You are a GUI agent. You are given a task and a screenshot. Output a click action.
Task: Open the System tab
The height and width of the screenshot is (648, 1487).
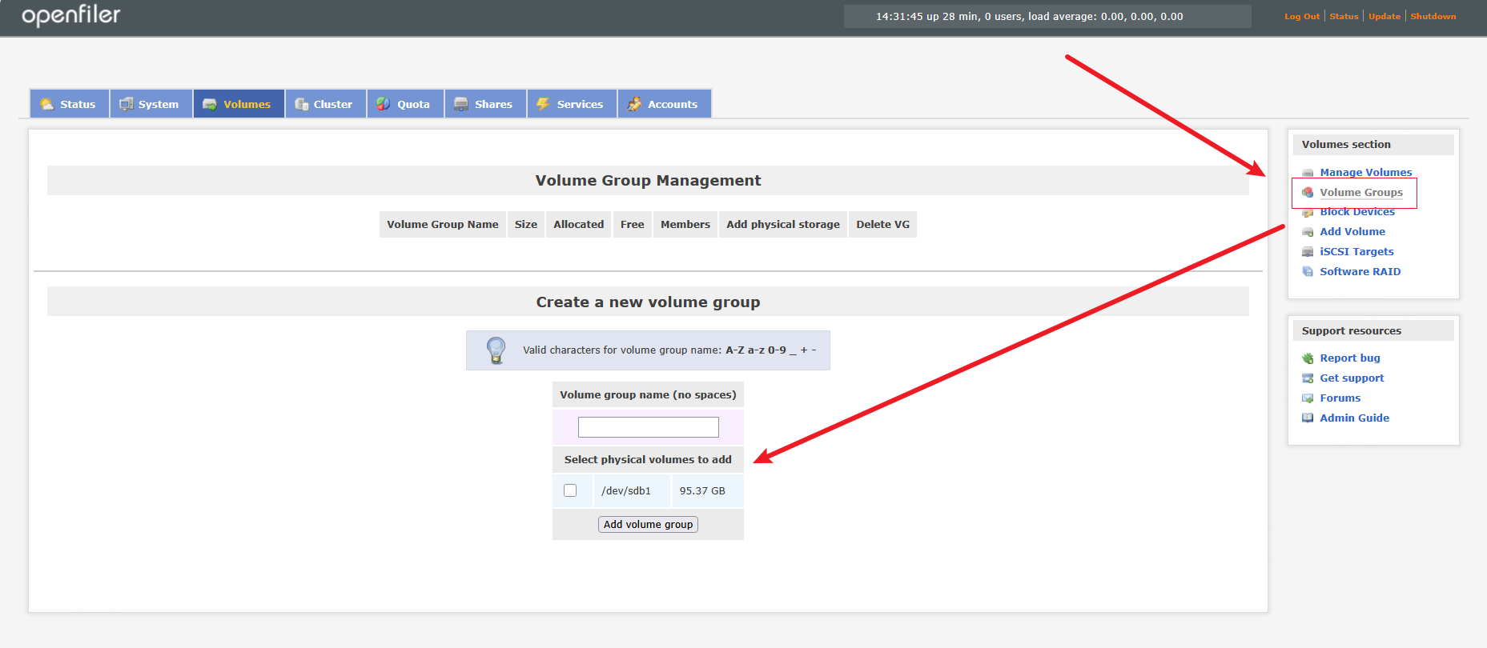tap(151, 104)
